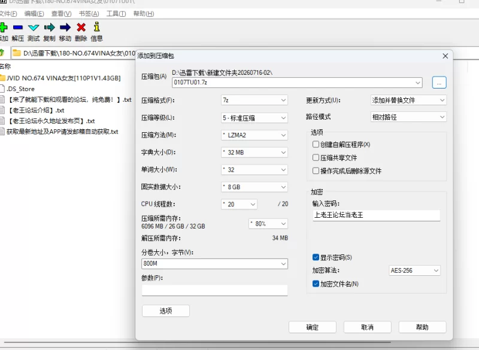Open the 编辑(E) menu
This screenshot has width=479, height=350.
tap(34, 14)
